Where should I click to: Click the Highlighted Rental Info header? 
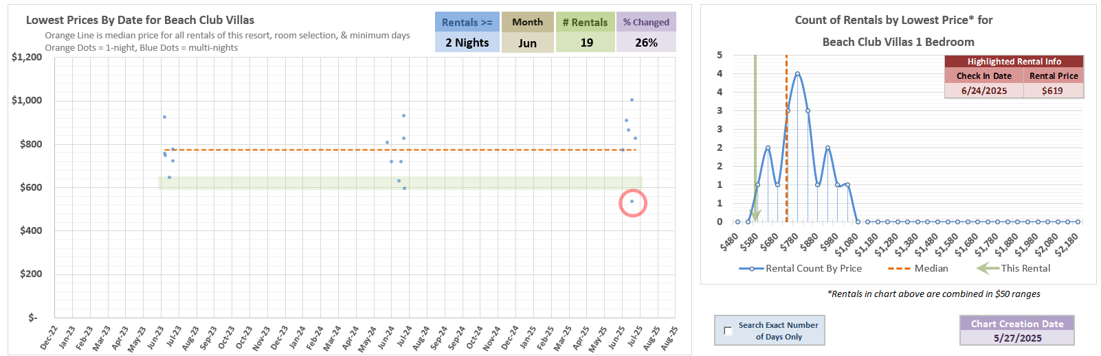point(1014,62)
